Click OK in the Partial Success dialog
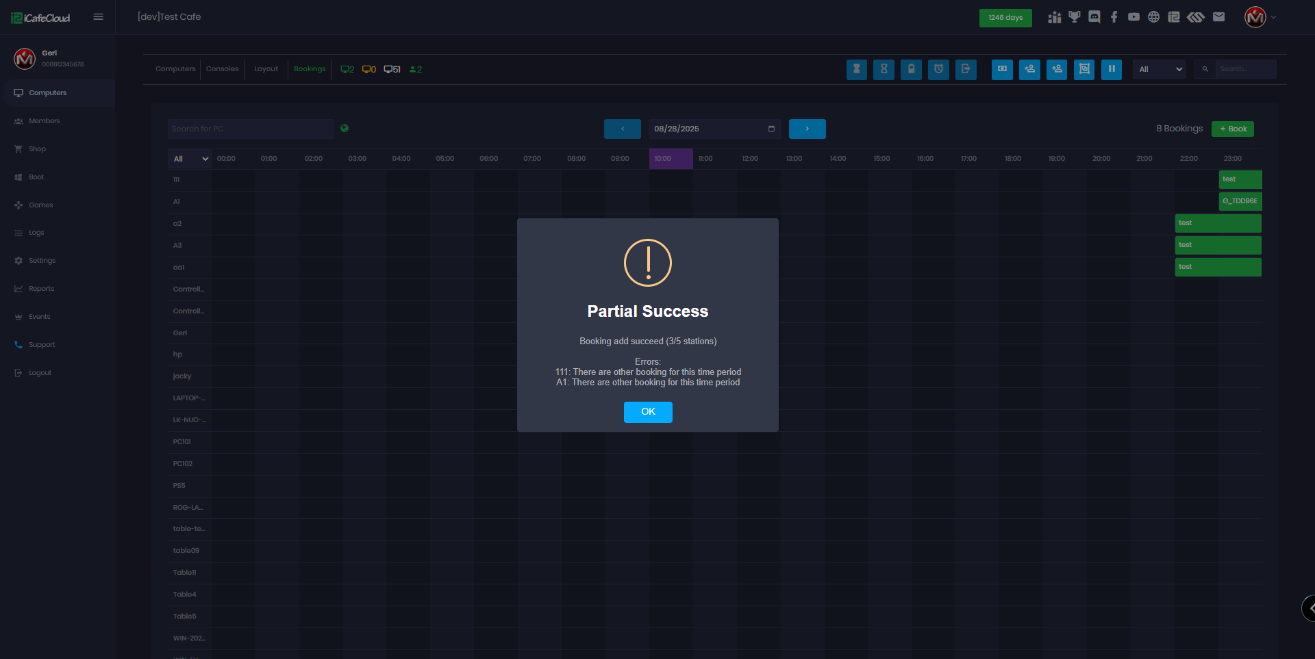The height and width of the screenshot is (659, 1315). click(647, 412)
